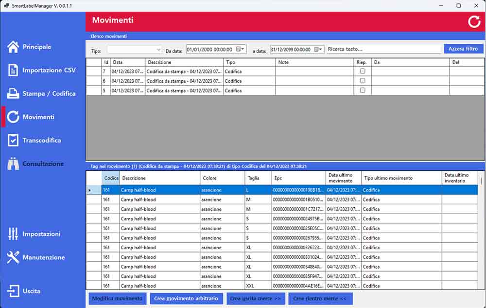486x308 pixels.
Task: Open the Da data calendar picker
Action: click(x=240, y=49)
